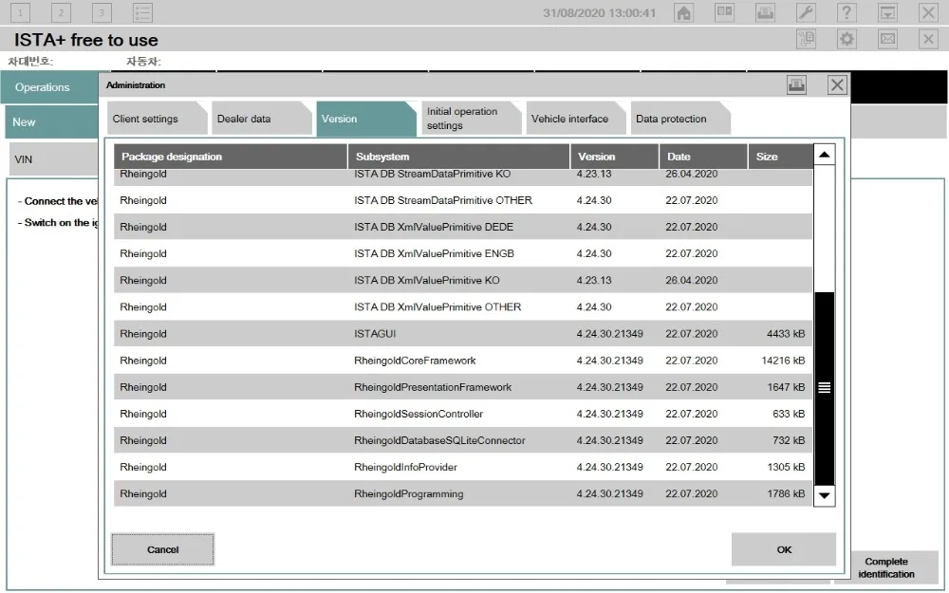Select the New tab in main window

[x=51, y=122]
